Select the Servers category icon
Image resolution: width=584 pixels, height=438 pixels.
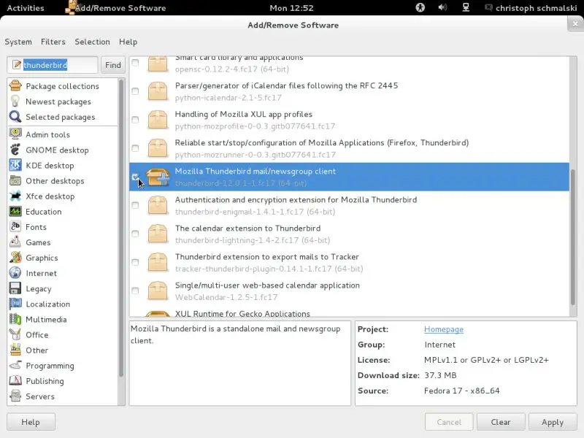(15, 396)
